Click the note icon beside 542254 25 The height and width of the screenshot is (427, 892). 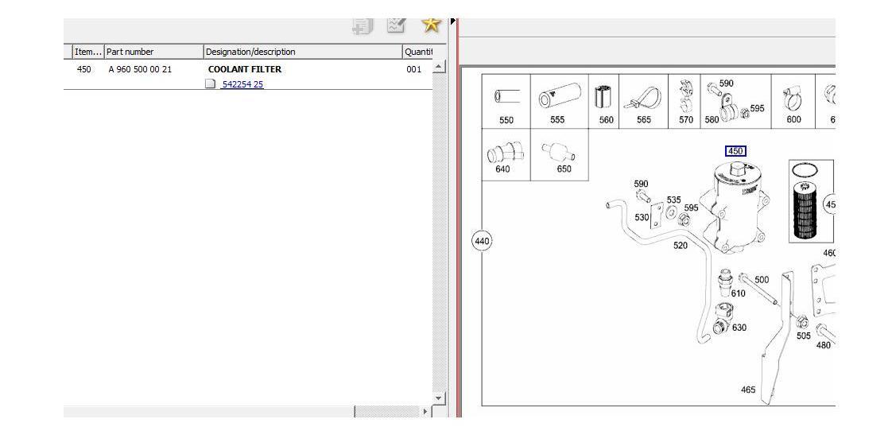point(211,84)
